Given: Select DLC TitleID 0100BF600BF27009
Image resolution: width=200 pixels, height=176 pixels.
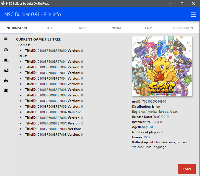Looking at the screenshot, I should (x=54, y=107).
